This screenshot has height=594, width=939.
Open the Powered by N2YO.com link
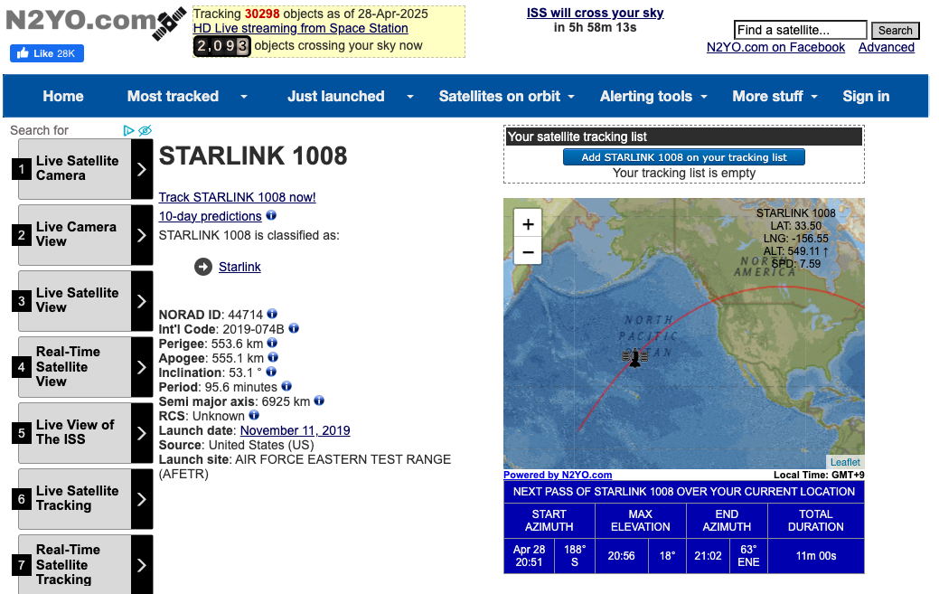click(x=558, y=475)
